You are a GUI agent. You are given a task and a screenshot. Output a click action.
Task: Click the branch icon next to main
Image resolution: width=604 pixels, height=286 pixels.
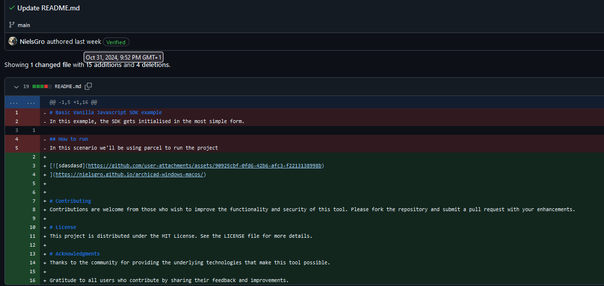(11, 25)
